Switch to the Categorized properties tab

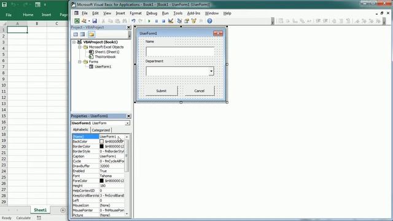[x=101, y=130]
